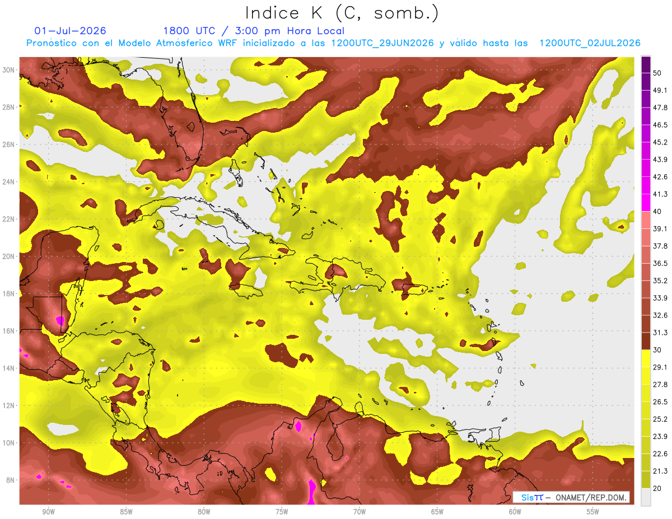Click the colorbar value 30
The width and height of the screenshot is (672, 519).
coord(659,350)
